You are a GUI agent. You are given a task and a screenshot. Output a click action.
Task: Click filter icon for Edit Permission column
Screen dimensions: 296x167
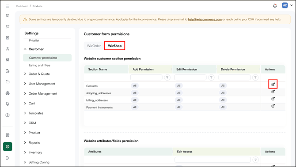coord(211,78)
